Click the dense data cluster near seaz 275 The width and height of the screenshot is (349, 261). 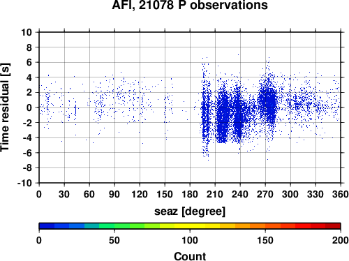point(268,103)
